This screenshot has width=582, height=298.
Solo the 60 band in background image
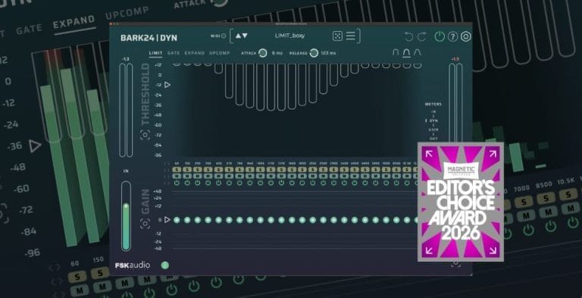[x=77, y=277]
